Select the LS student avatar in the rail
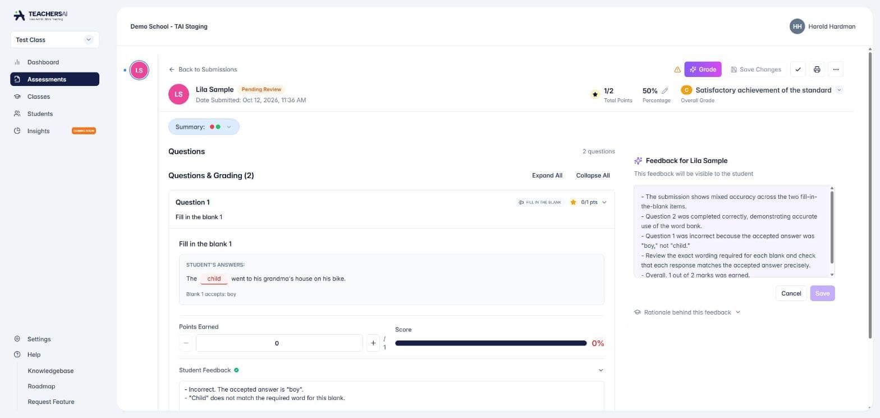880x418 pixels. click(x=139, y=70)
